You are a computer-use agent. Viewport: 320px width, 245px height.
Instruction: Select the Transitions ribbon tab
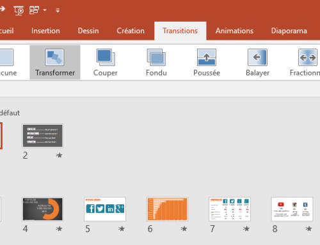coord(180,31)
